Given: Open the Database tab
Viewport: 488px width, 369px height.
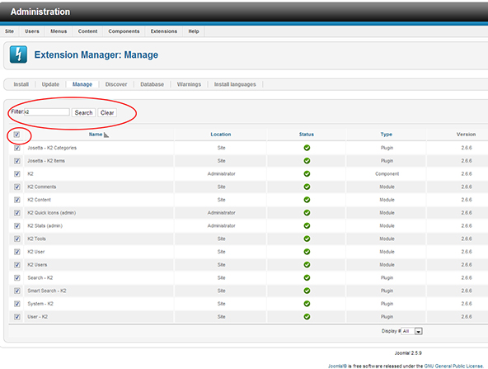Looking at the screenshot, I should tap(152, 84).
